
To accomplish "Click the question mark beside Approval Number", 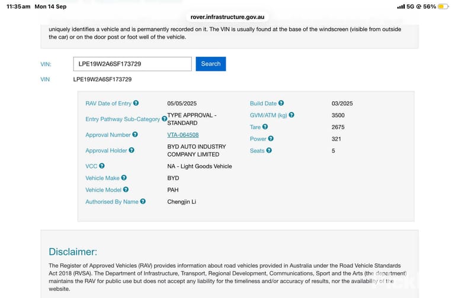I will coord(135,135).
